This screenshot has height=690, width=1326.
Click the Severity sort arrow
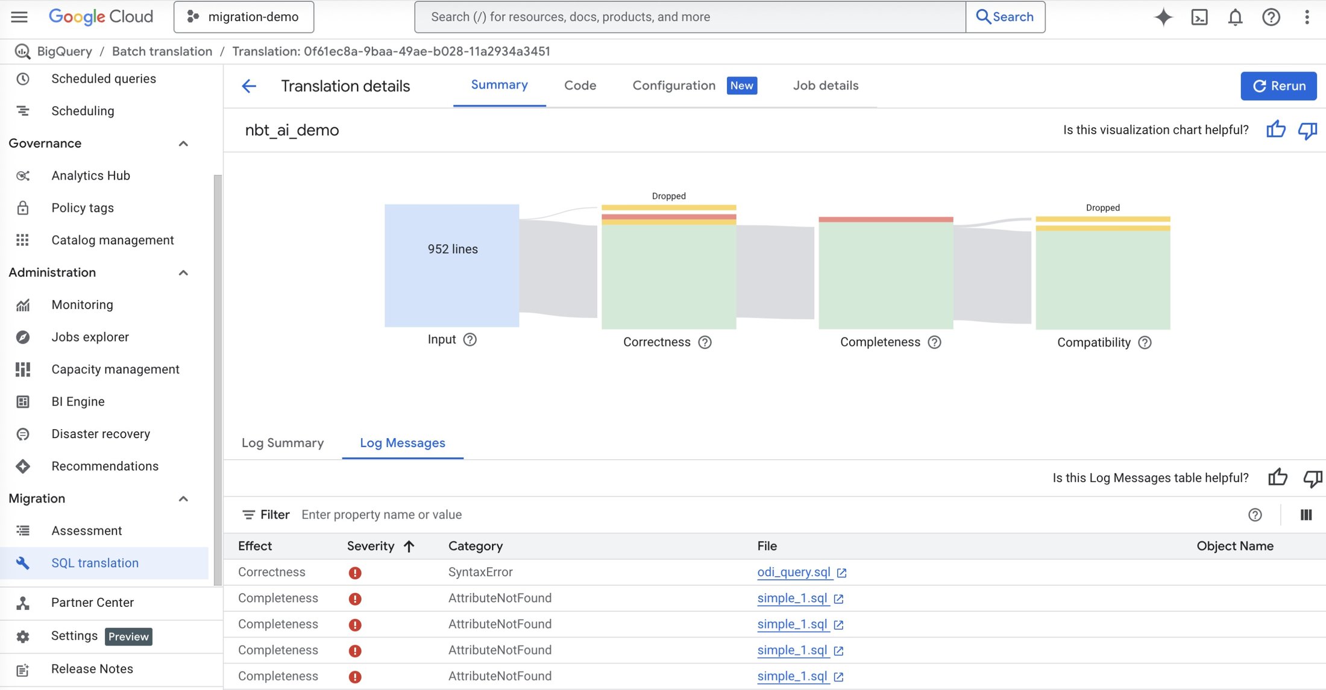pyautogui.click(x=409, y=546)
